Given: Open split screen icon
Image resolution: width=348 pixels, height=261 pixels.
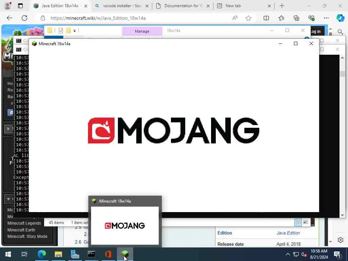Looking at the screenshot, I should coord(266,18).
